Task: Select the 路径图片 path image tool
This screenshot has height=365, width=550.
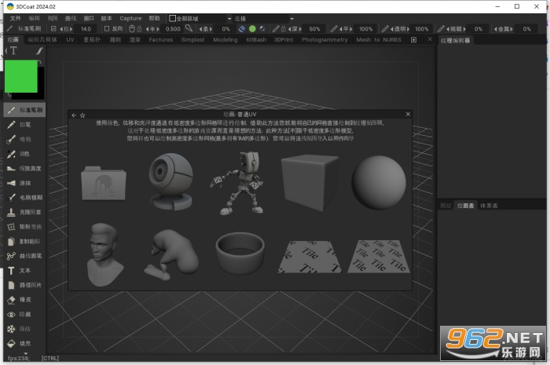Action: 24,285
